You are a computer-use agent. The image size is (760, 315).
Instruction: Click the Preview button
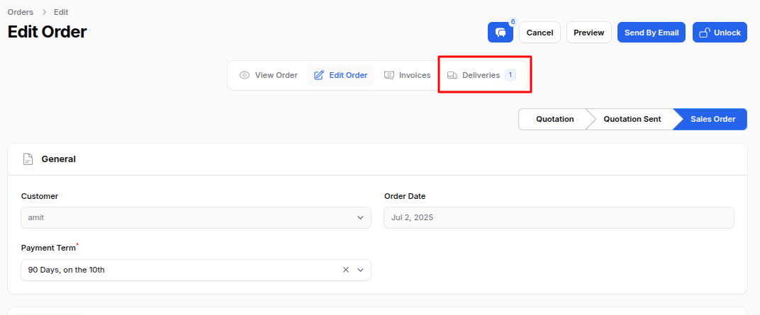[x=589, y=33]
